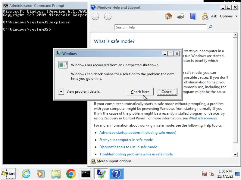This screenshot has height=180, width=241.
Task: Click the network disconnected tray icon
Action: tap(204, 174)
